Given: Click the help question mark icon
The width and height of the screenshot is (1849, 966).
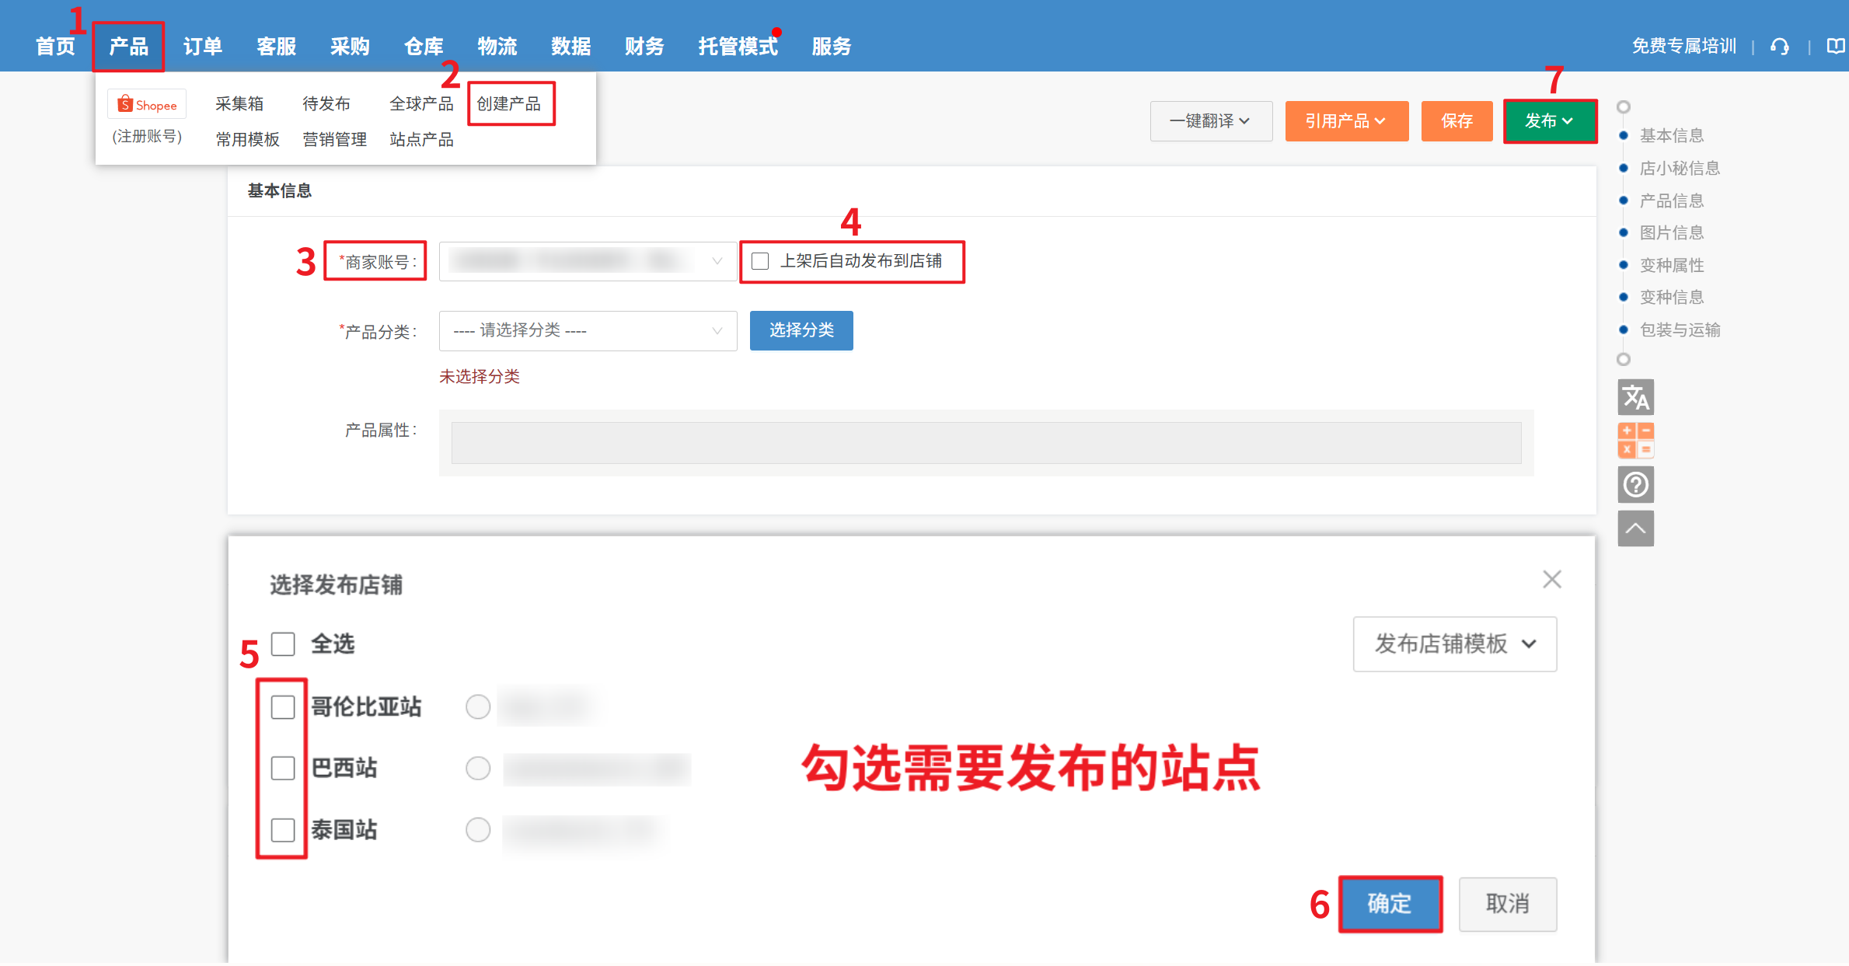Looking at the screenshot, I should click(x=1635, y=485).
